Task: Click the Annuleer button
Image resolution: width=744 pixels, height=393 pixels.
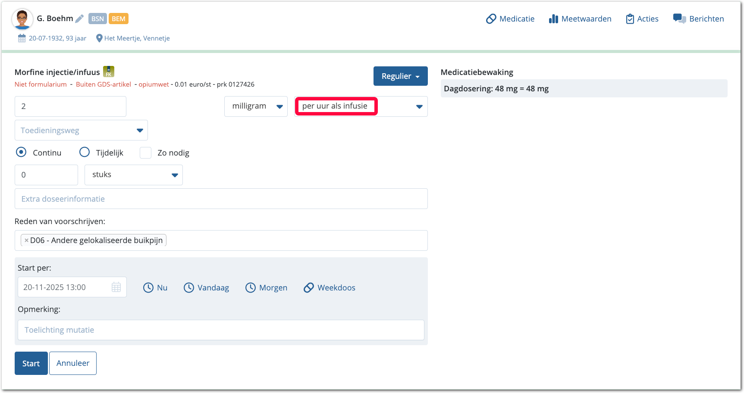Action: tap(73, 363)
